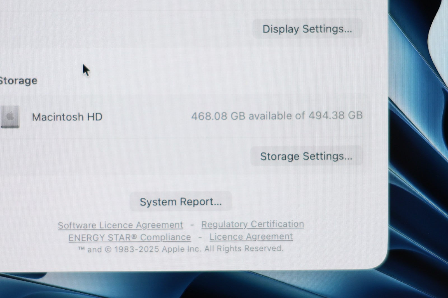Open the Software Licence Agreement link

(120, 225)
